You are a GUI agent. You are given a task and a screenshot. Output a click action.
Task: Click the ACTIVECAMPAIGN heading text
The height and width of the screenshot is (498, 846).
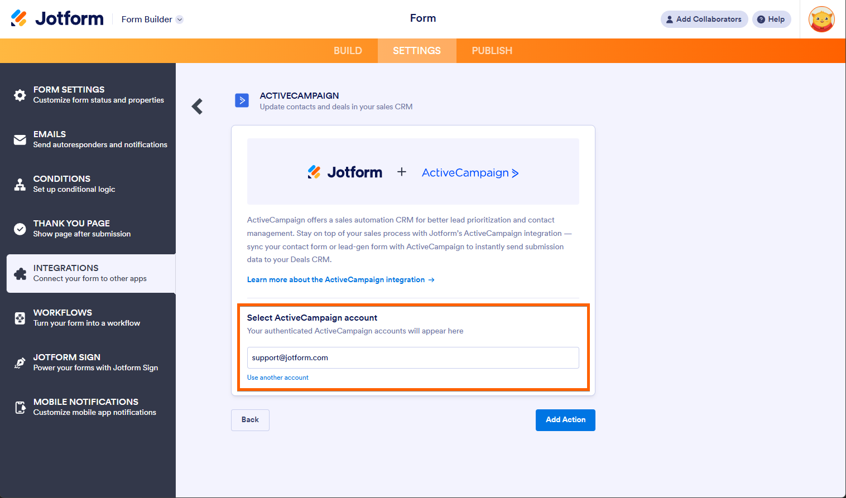[299, 96]
